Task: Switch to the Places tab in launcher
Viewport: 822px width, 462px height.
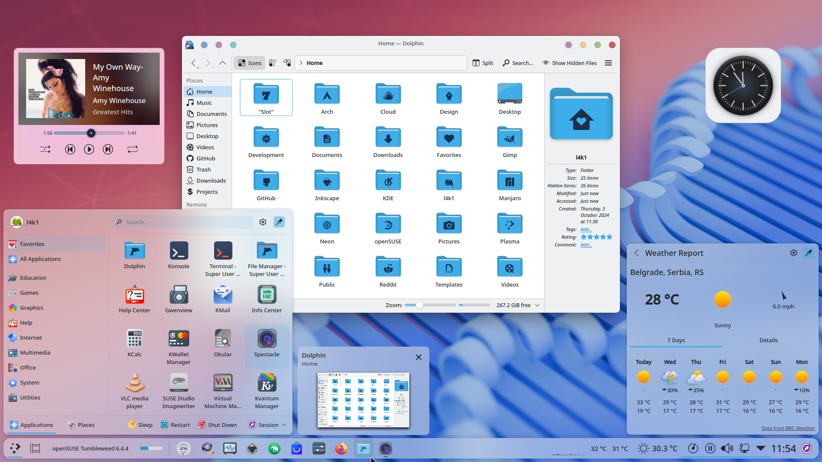Action: click(81, 425)
